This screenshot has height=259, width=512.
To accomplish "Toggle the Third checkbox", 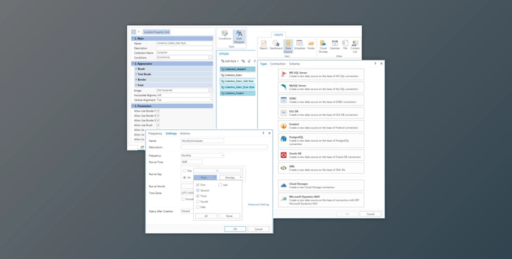I will 197,196.
